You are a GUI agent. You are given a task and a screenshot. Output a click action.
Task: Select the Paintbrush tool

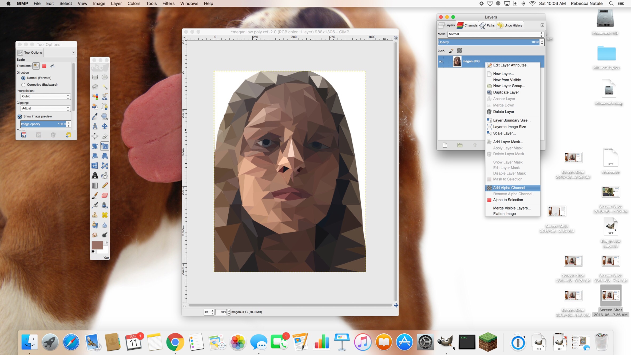click(x=95, y=195)
